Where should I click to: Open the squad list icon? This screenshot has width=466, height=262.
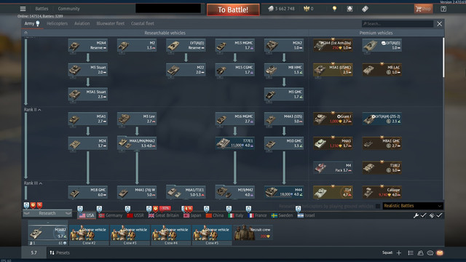[411, 253]
